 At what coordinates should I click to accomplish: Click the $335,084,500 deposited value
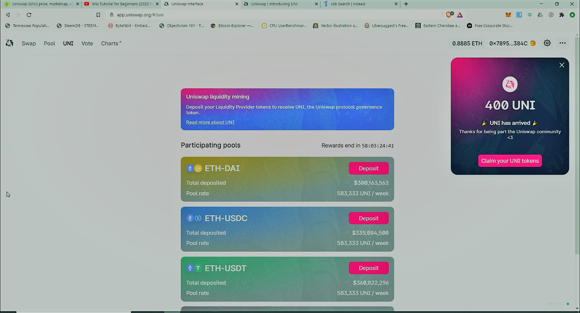pos(371,233)
